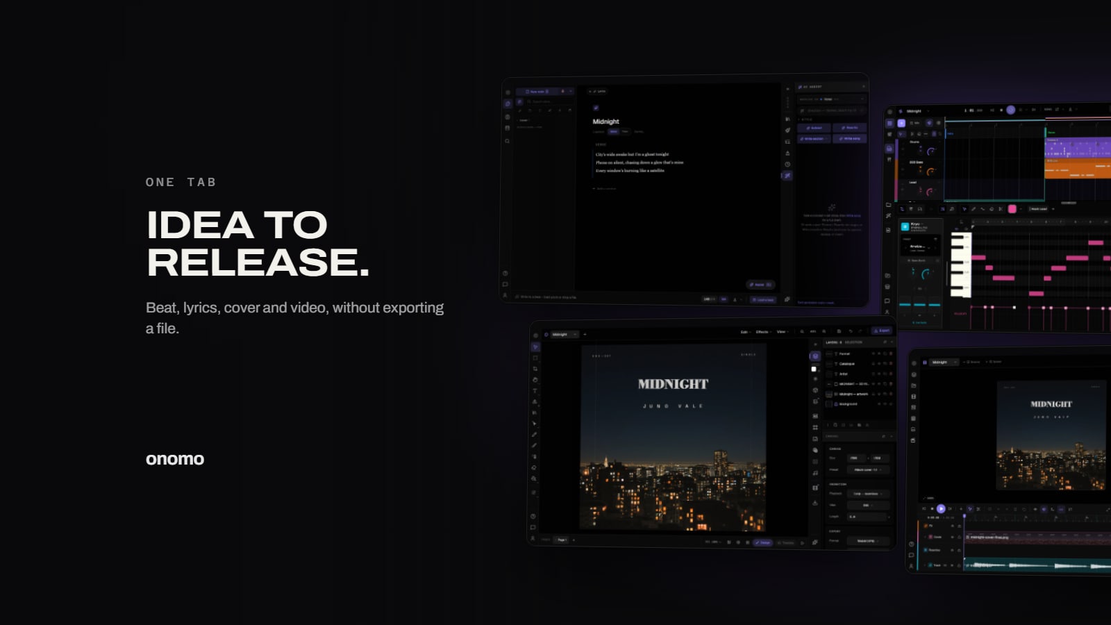This screenshot has height=625, width=1111.
Task: Open the Edit menu in cover editor
Action: pos(745,332)
